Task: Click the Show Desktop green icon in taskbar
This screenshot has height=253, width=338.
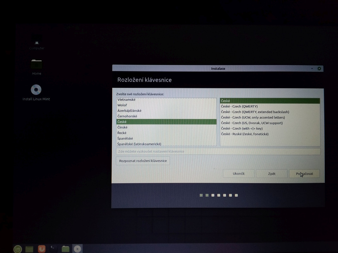Action: (x=29, y=249)
